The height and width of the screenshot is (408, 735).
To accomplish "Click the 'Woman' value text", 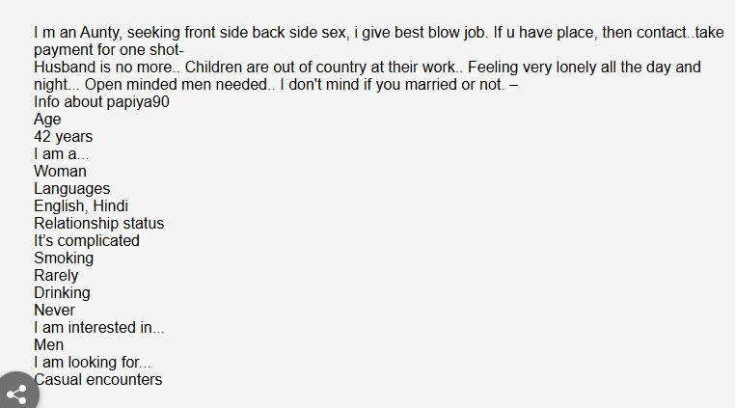I will (60, 171).
